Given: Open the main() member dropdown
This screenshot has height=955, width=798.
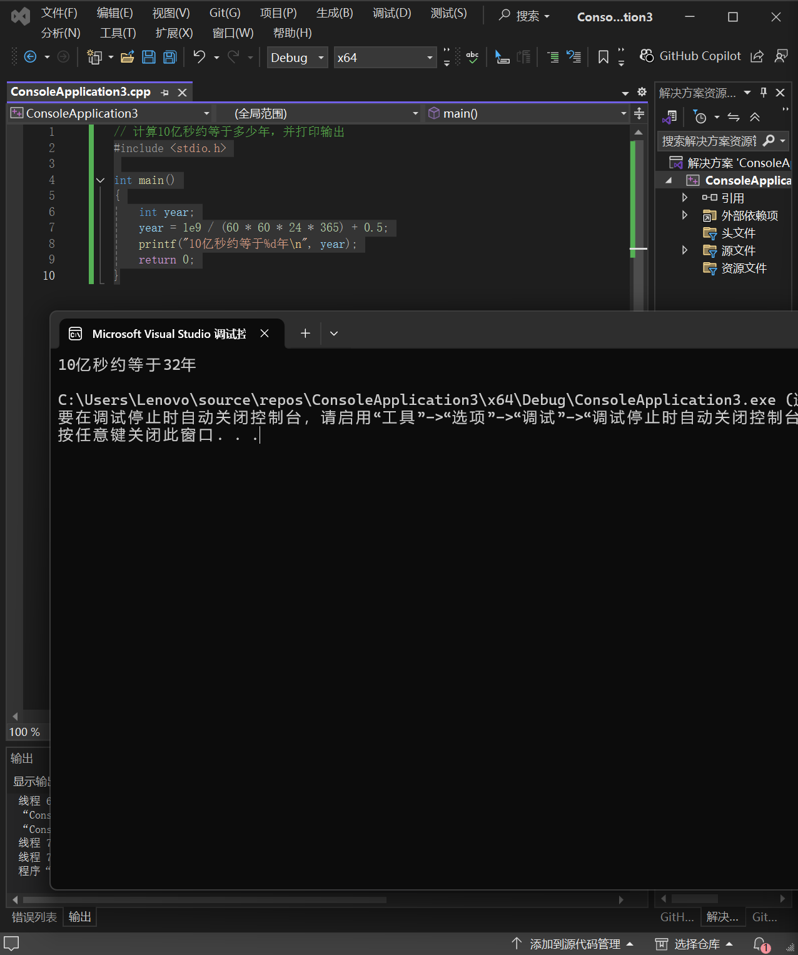Looking at the screenshot, I should pyautogui.click(x=527, y=113).
